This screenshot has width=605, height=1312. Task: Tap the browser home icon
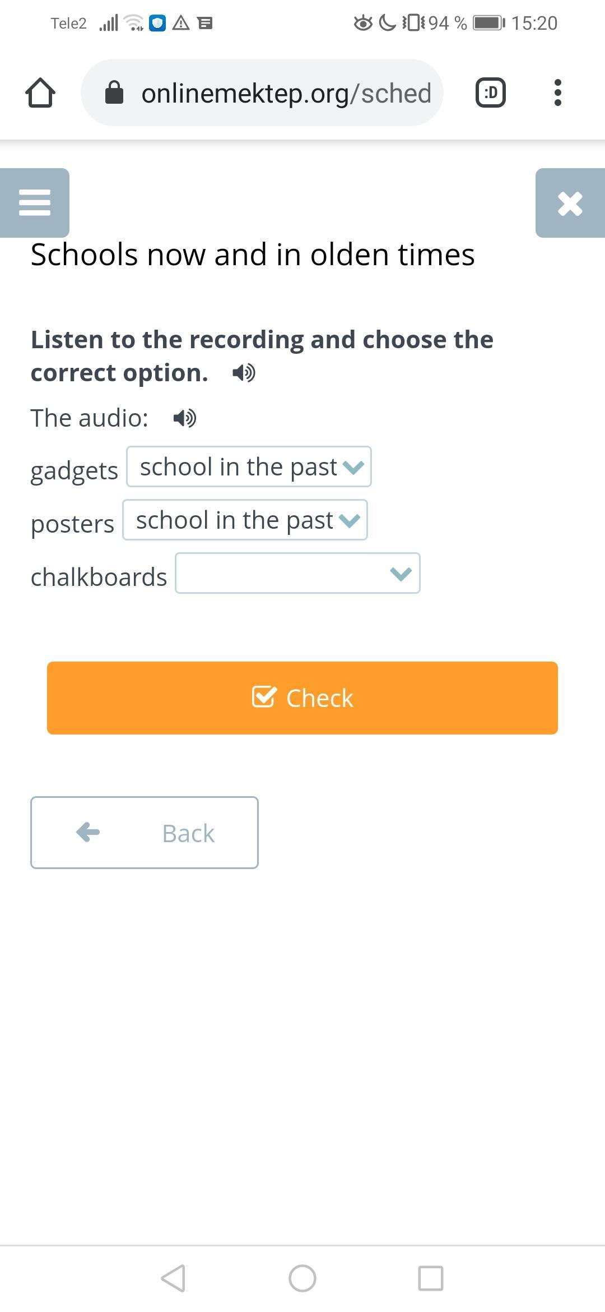pyautogui.click(x=40, y=93)
